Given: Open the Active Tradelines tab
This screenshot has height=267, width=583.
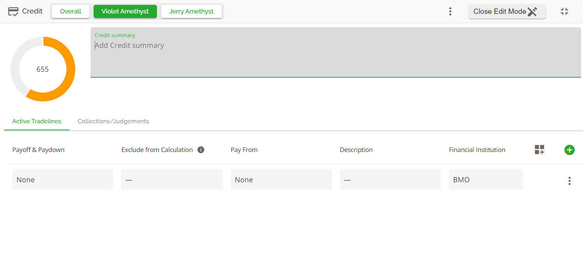Looking at the screenshot, I should (x=37, y=121).
